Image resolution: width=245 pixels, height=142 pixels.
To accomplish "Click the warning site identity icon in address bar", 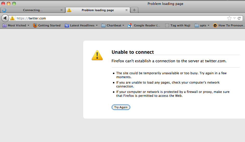I will click(x=12, y=18).
